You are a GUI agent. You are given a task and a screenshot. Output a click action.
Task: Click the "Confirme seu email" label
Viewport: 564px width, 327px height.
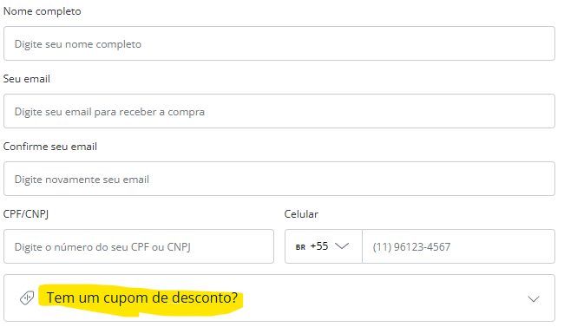pos(50,147)
